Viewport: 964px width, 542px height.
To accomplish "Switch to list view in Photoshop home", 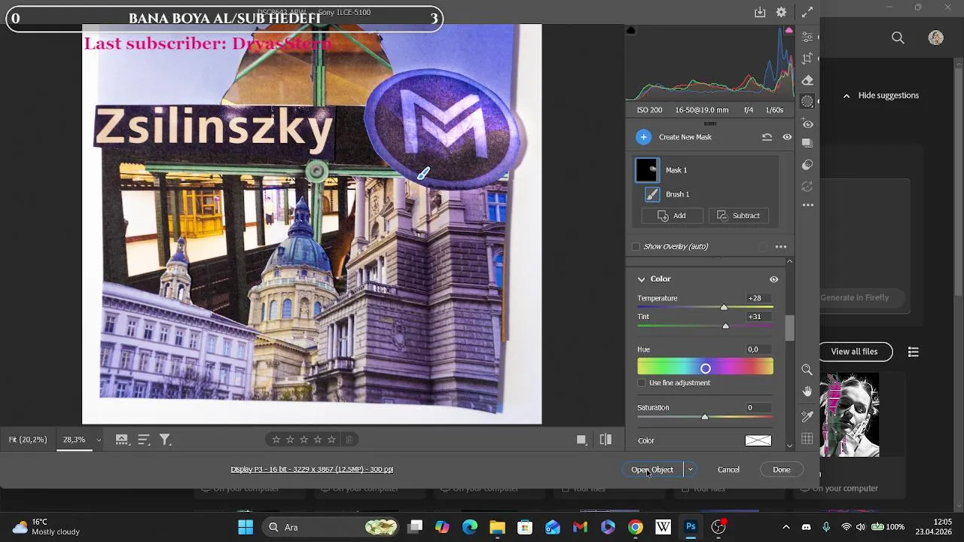I will pyautogui.click(x=914, y=352).
